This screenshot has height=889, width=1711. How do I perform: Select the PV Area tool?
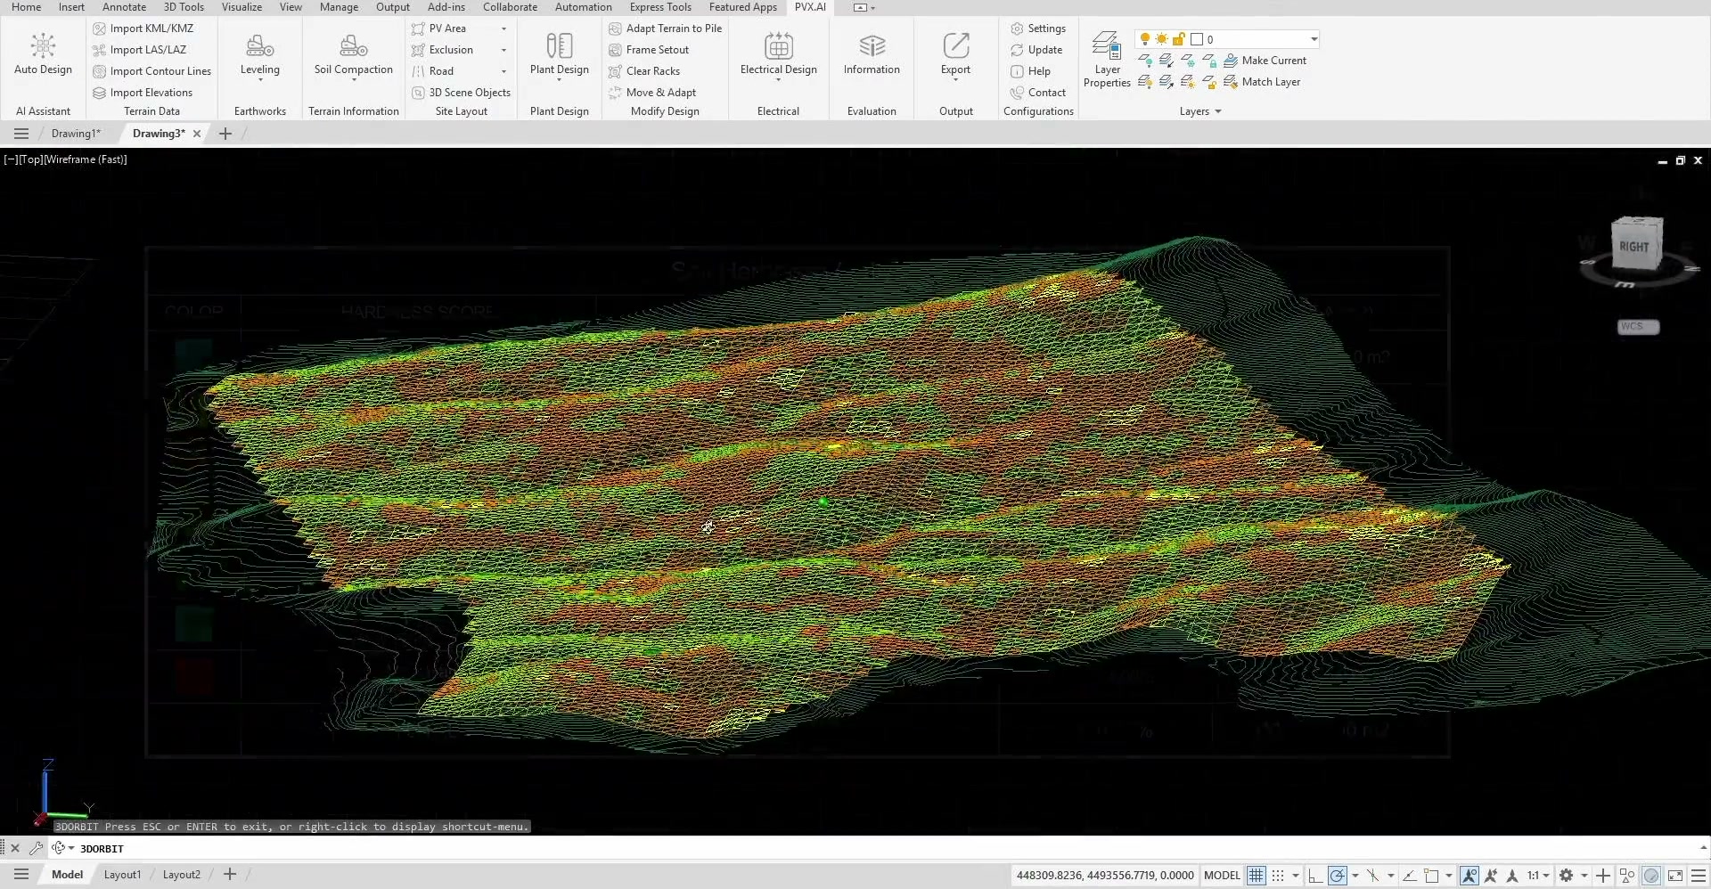pyautogui.click(x=438, y=29)
